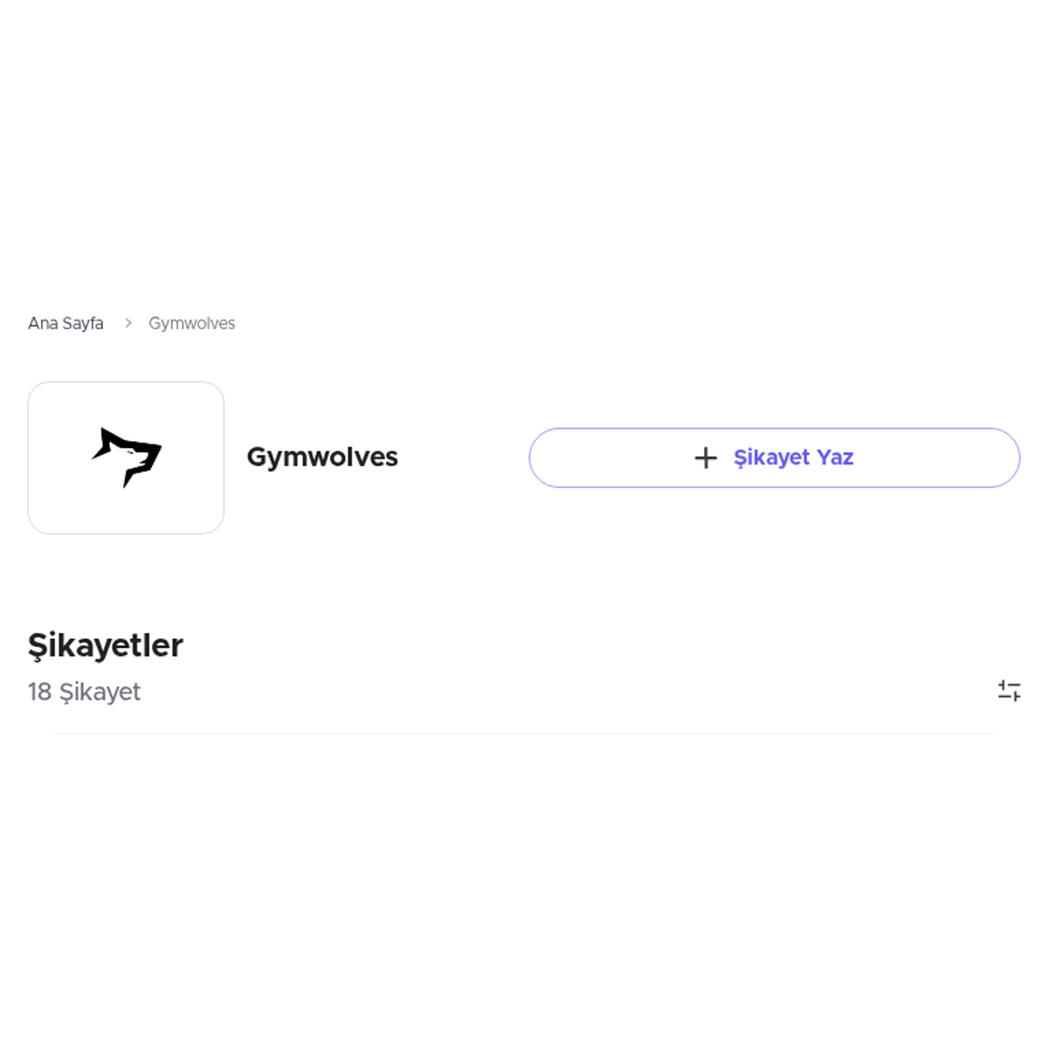1048x1048 pixels.
Task: Open the Gymwolves brand logo card
Action: 126,458
